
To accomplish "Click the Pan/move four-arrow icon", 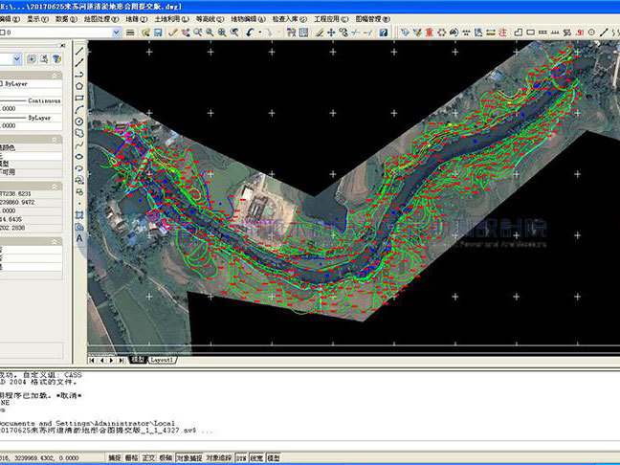I will 331,33.
